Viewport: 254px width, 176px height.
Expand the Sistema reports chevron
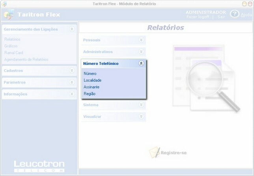(x=141, y=105)
